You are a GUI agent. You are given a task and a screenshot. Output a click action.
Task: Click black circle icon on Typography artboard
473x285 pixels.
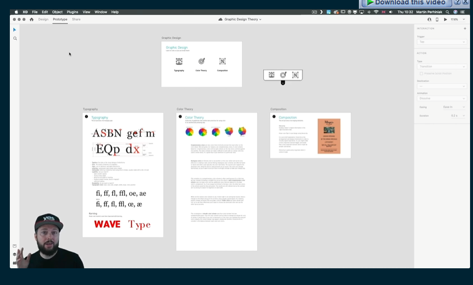coord(87,116)
